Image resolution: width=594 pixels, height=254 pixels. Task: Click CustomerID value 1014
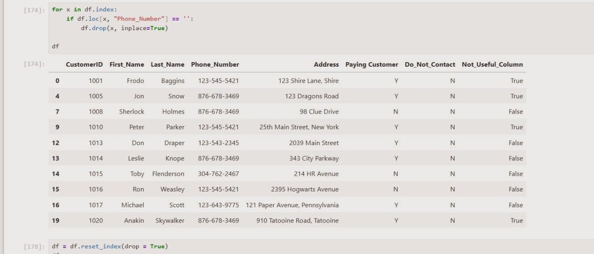coord(96,159)
